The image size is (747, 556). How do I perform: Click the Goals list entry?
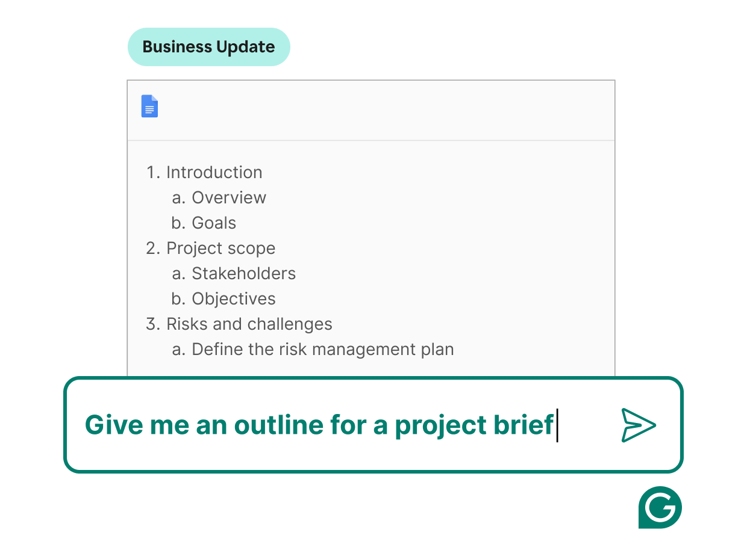[213, 223]
